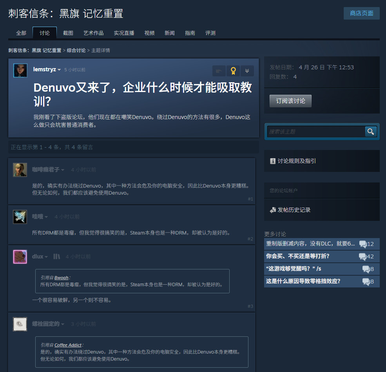This screenshot has width=386, height=372.
Task: Open the 综合讨论 breadcrumb link
Action: click(76, 51)
